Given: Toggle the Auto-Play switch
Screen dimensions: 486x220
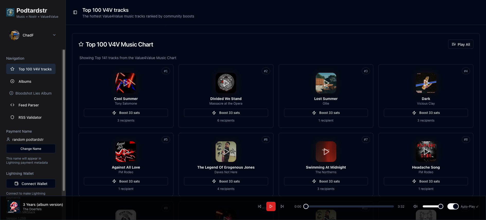Looking at the screenshot, I should tap(453, 206).
